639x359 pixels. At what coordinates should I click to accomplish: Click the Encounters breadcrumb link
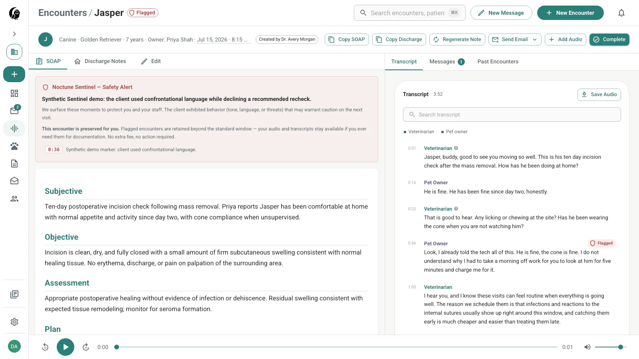pyautogui.click(x=62, y=13)
